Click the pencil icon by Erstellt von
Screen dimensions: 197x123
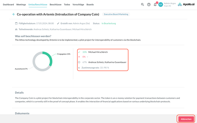click(58, 23)
